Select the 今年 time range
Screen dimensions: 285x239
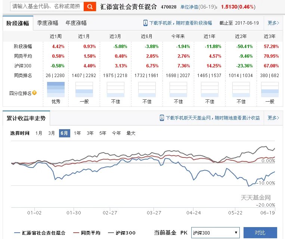coord(116,133)
